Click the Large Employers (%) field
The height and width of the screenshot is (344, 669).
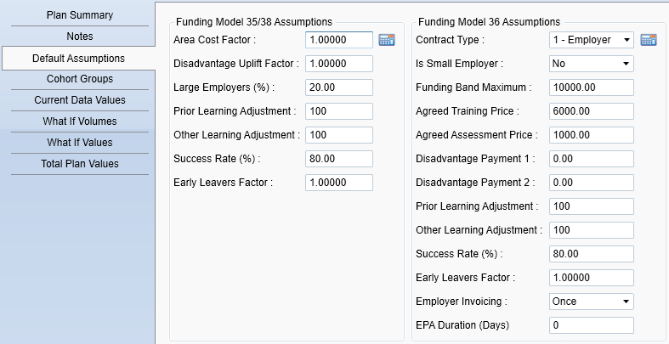[x=338, y=87]
